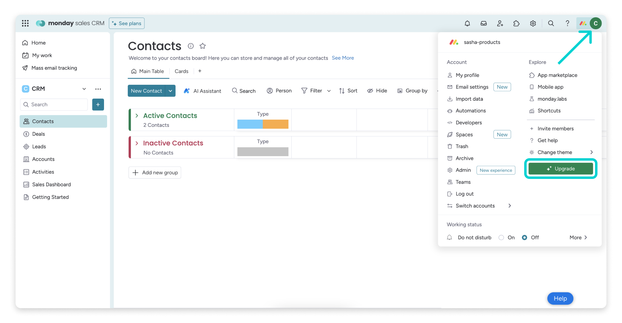Select Import data menu item
Image resolution: width=622 pixels, height=323 pixels.
click(x=465, y=99)
